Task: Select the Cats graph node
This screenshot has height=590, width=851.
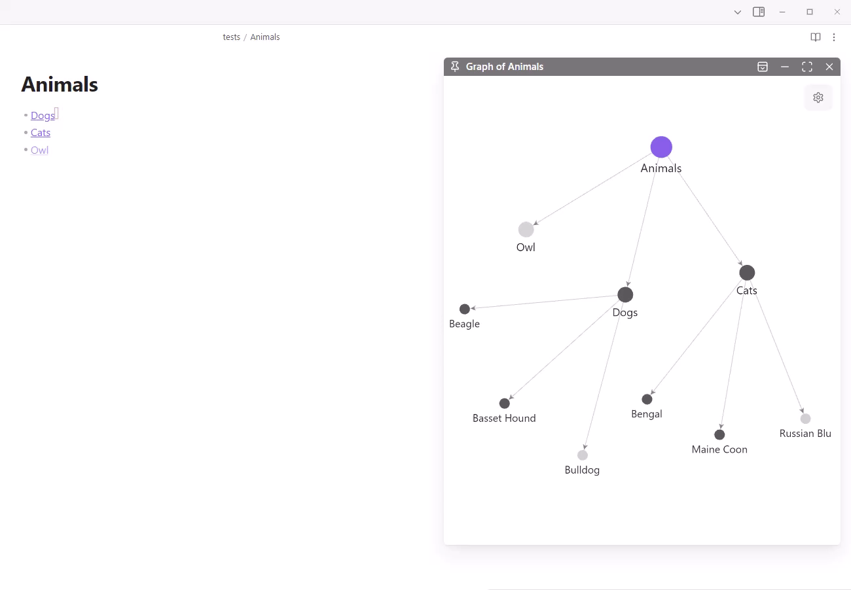Action: click(x=747, y=273)
